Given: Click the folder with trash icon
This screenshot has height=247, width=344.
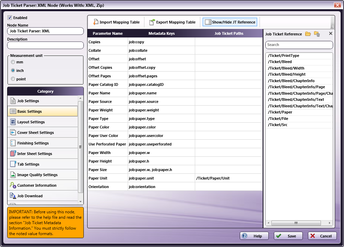Looking at the screenshot, I should point(317,34).
